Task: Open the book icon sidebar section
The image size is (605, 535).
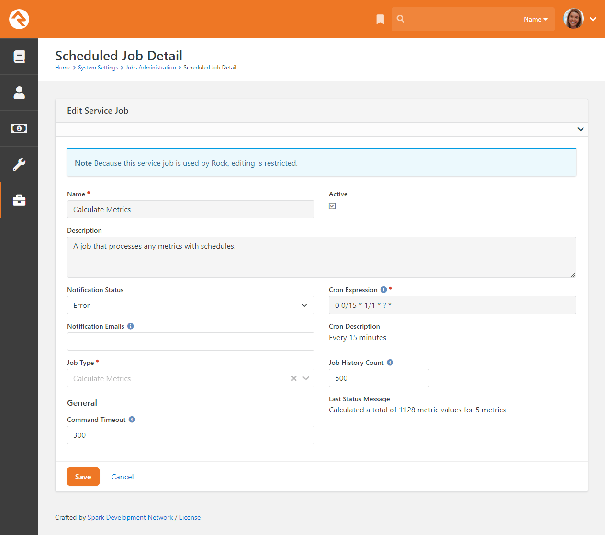Action: 19,57
